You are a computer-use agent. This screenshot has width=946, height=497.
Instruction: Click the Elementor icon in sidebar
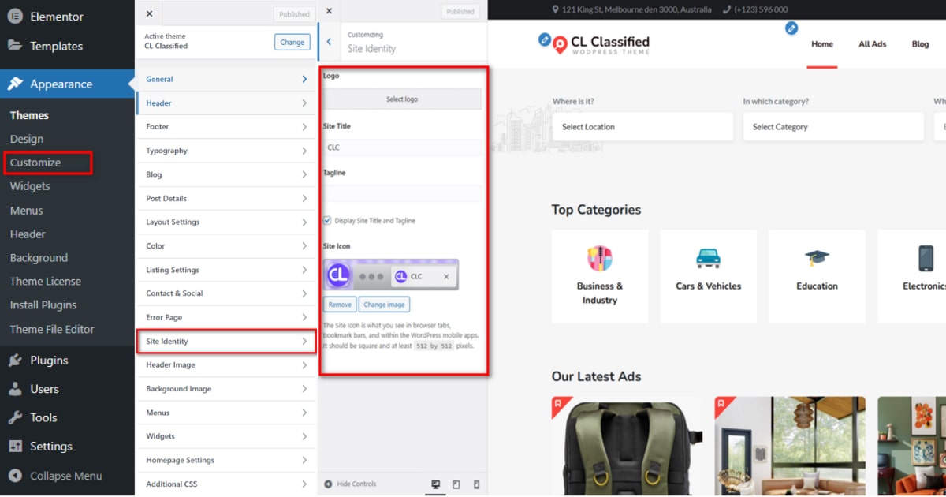(15, 17)
